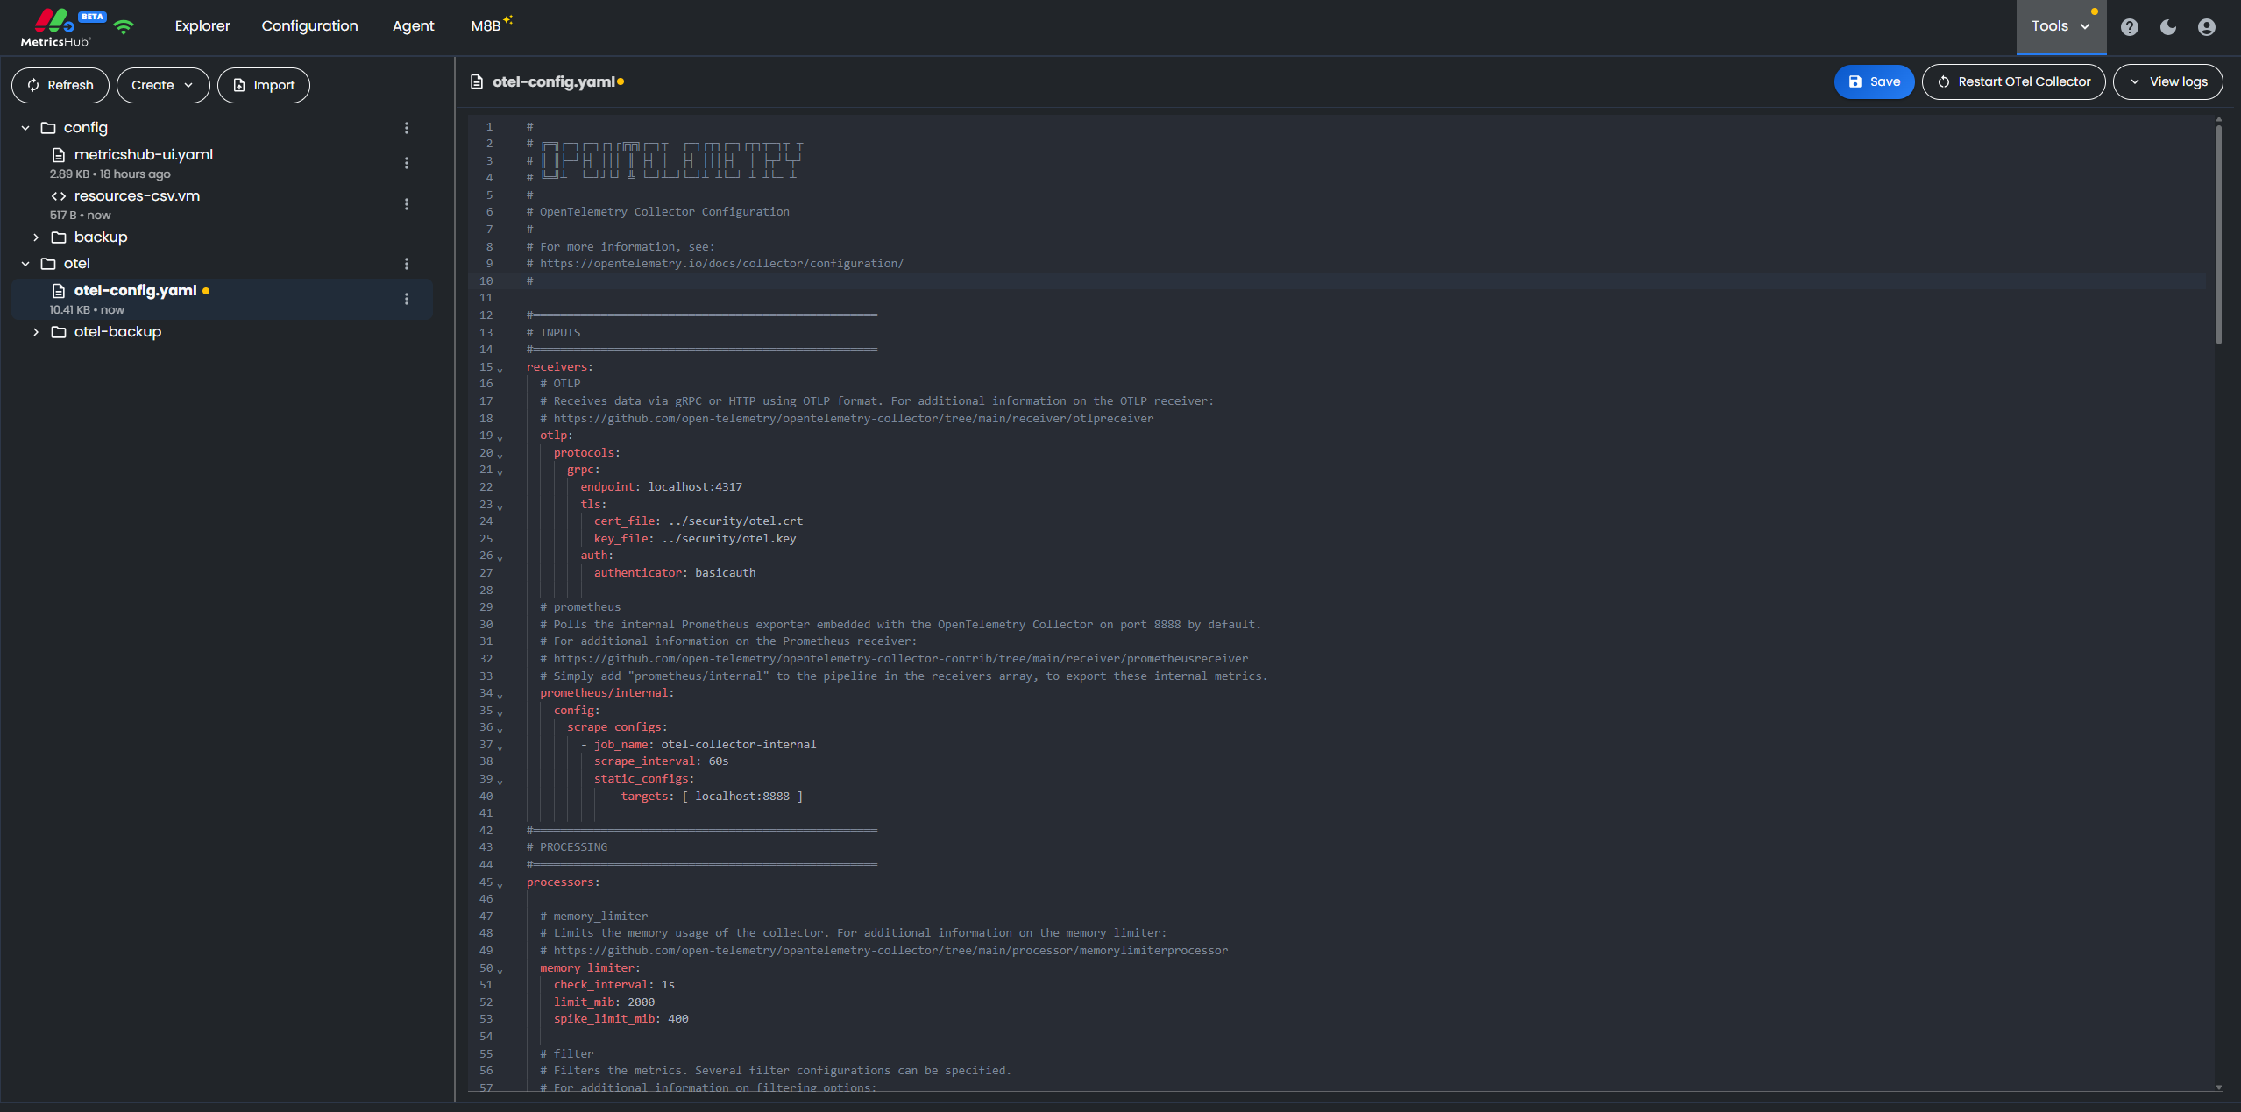Viewport: 2241px width, 1112px height.
Task: Click the file icon next to the editor title
Action: [477, 81]
